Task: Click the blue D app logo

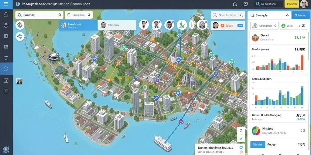Action: click(18, 4)
